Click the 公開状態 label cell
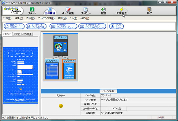 pos(91,113)
